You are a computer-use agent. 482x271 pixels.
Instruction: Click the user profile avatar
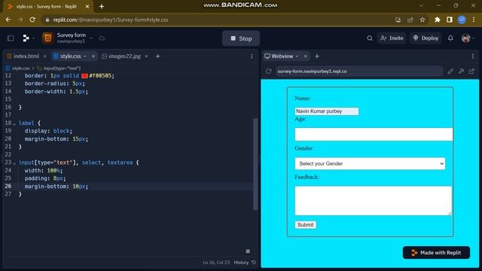465,38
